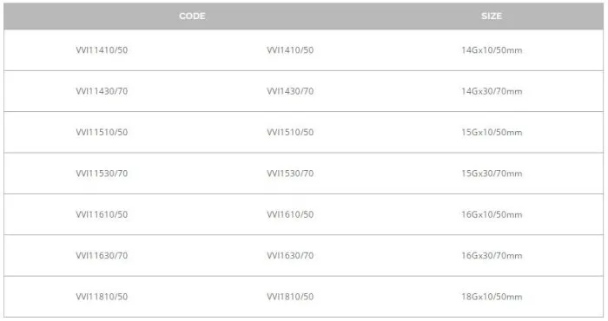Click size 16Gx10/50mm cell

tap(492, 214)
